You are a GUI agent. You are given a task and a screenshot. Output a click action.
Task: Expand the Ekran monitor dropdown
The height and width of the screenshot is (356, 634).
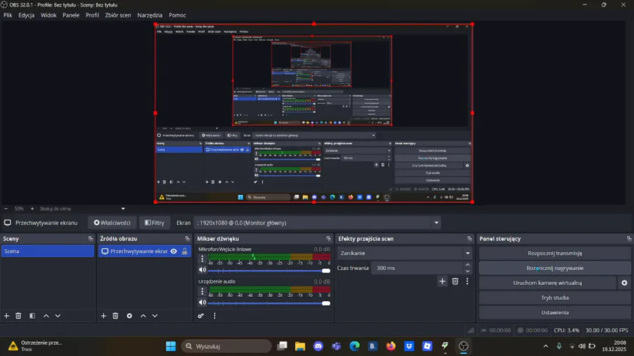click(436, 223)
